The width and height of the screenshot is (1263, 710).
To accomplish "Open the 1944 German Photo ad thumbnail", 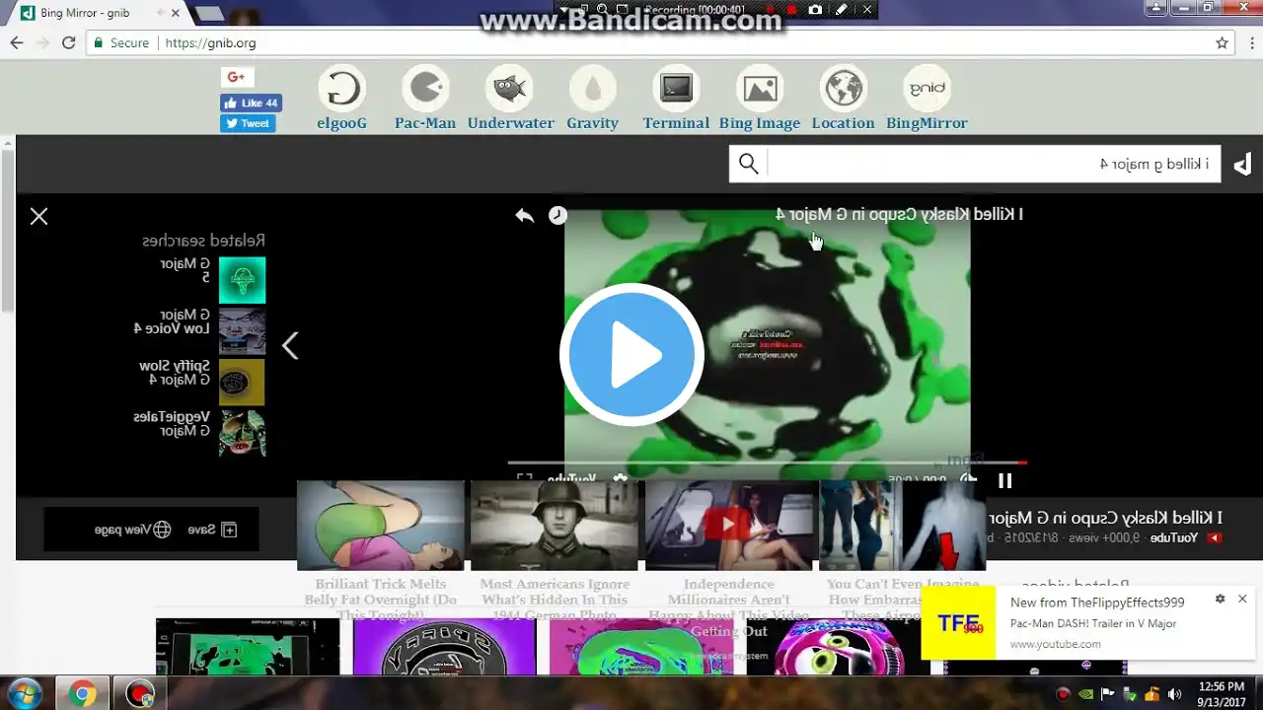I will coord(555,526).
